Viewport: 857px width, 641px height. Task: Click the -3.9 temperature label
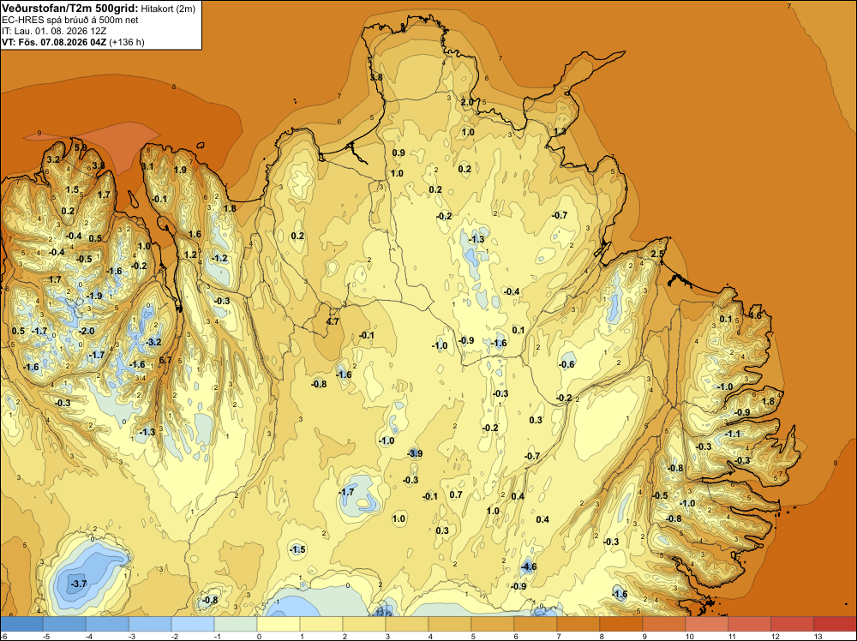coord(415,453)
